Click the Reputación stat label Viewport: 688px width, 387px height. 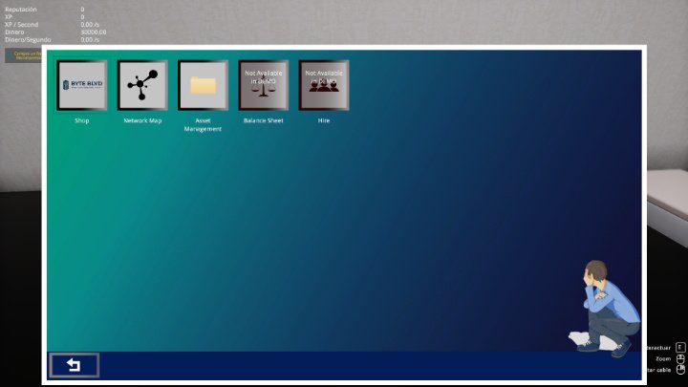tap(21, 9)
